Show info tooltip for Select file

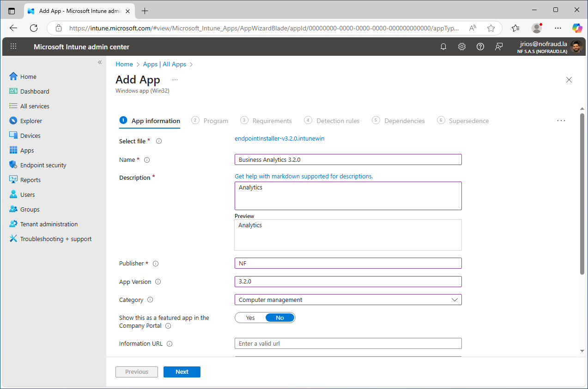tap(159, 141)
